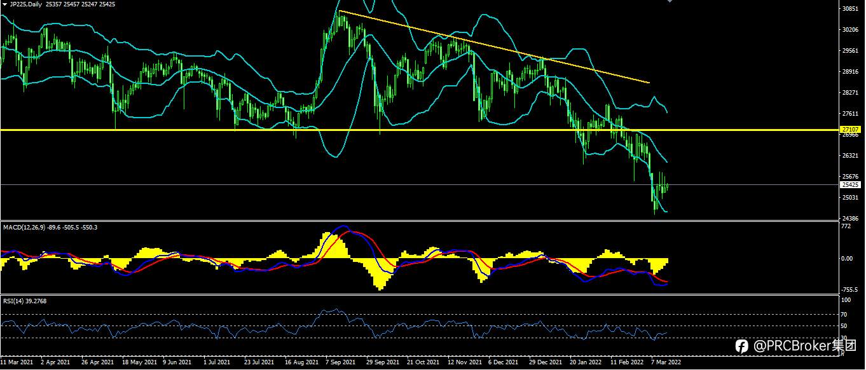Click the 26 Apr 2021 date label
Screen dimensions: 866x370
97,362
